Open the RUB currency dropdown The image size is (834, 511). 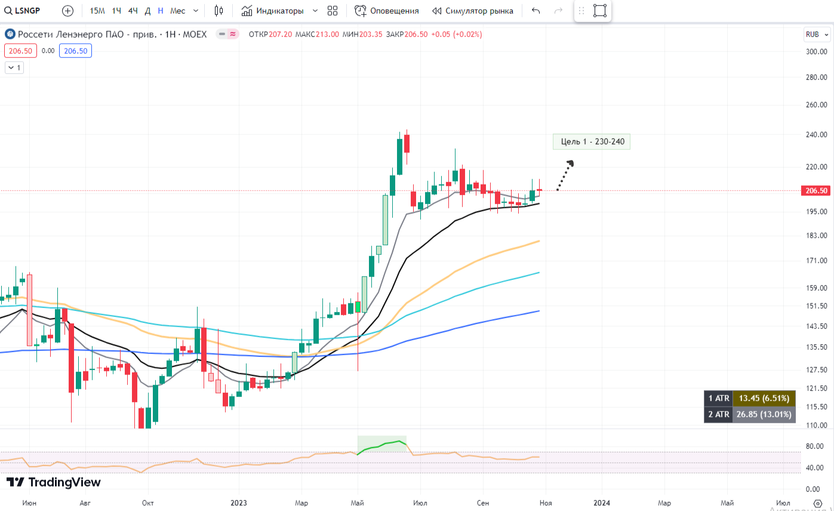click(816, 34)
